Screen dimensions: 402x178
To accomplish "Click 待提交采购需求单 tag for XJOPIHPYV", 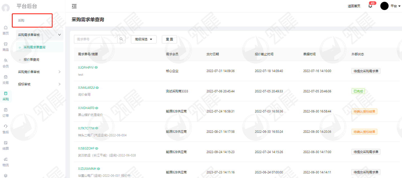I will pos(366,71).
